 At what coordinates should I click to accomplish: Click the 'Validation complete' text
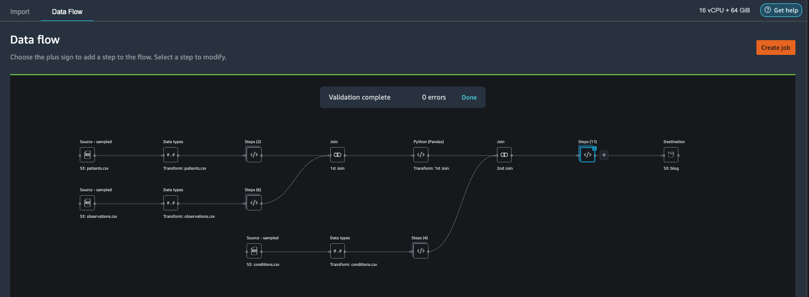click(360, 97)
